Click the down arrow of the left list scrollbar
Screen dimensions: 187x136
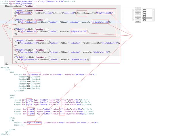[133, 20]
